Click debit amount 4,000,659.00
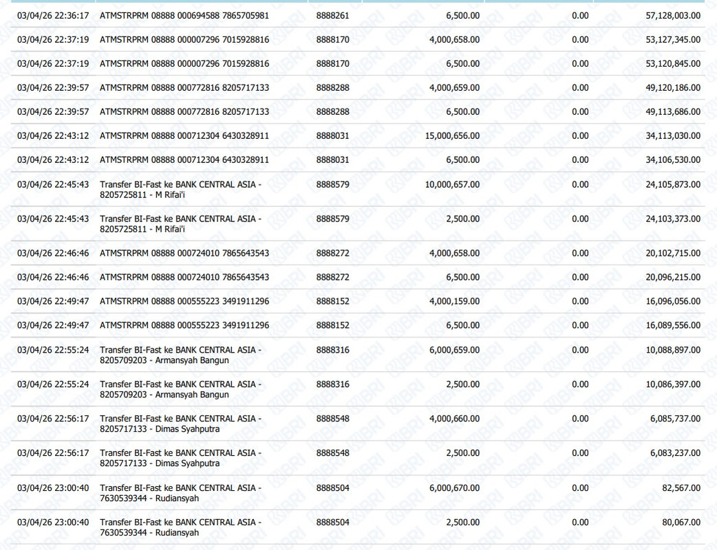This screenshot has width=717, height=550. click(x=455, y=88)
